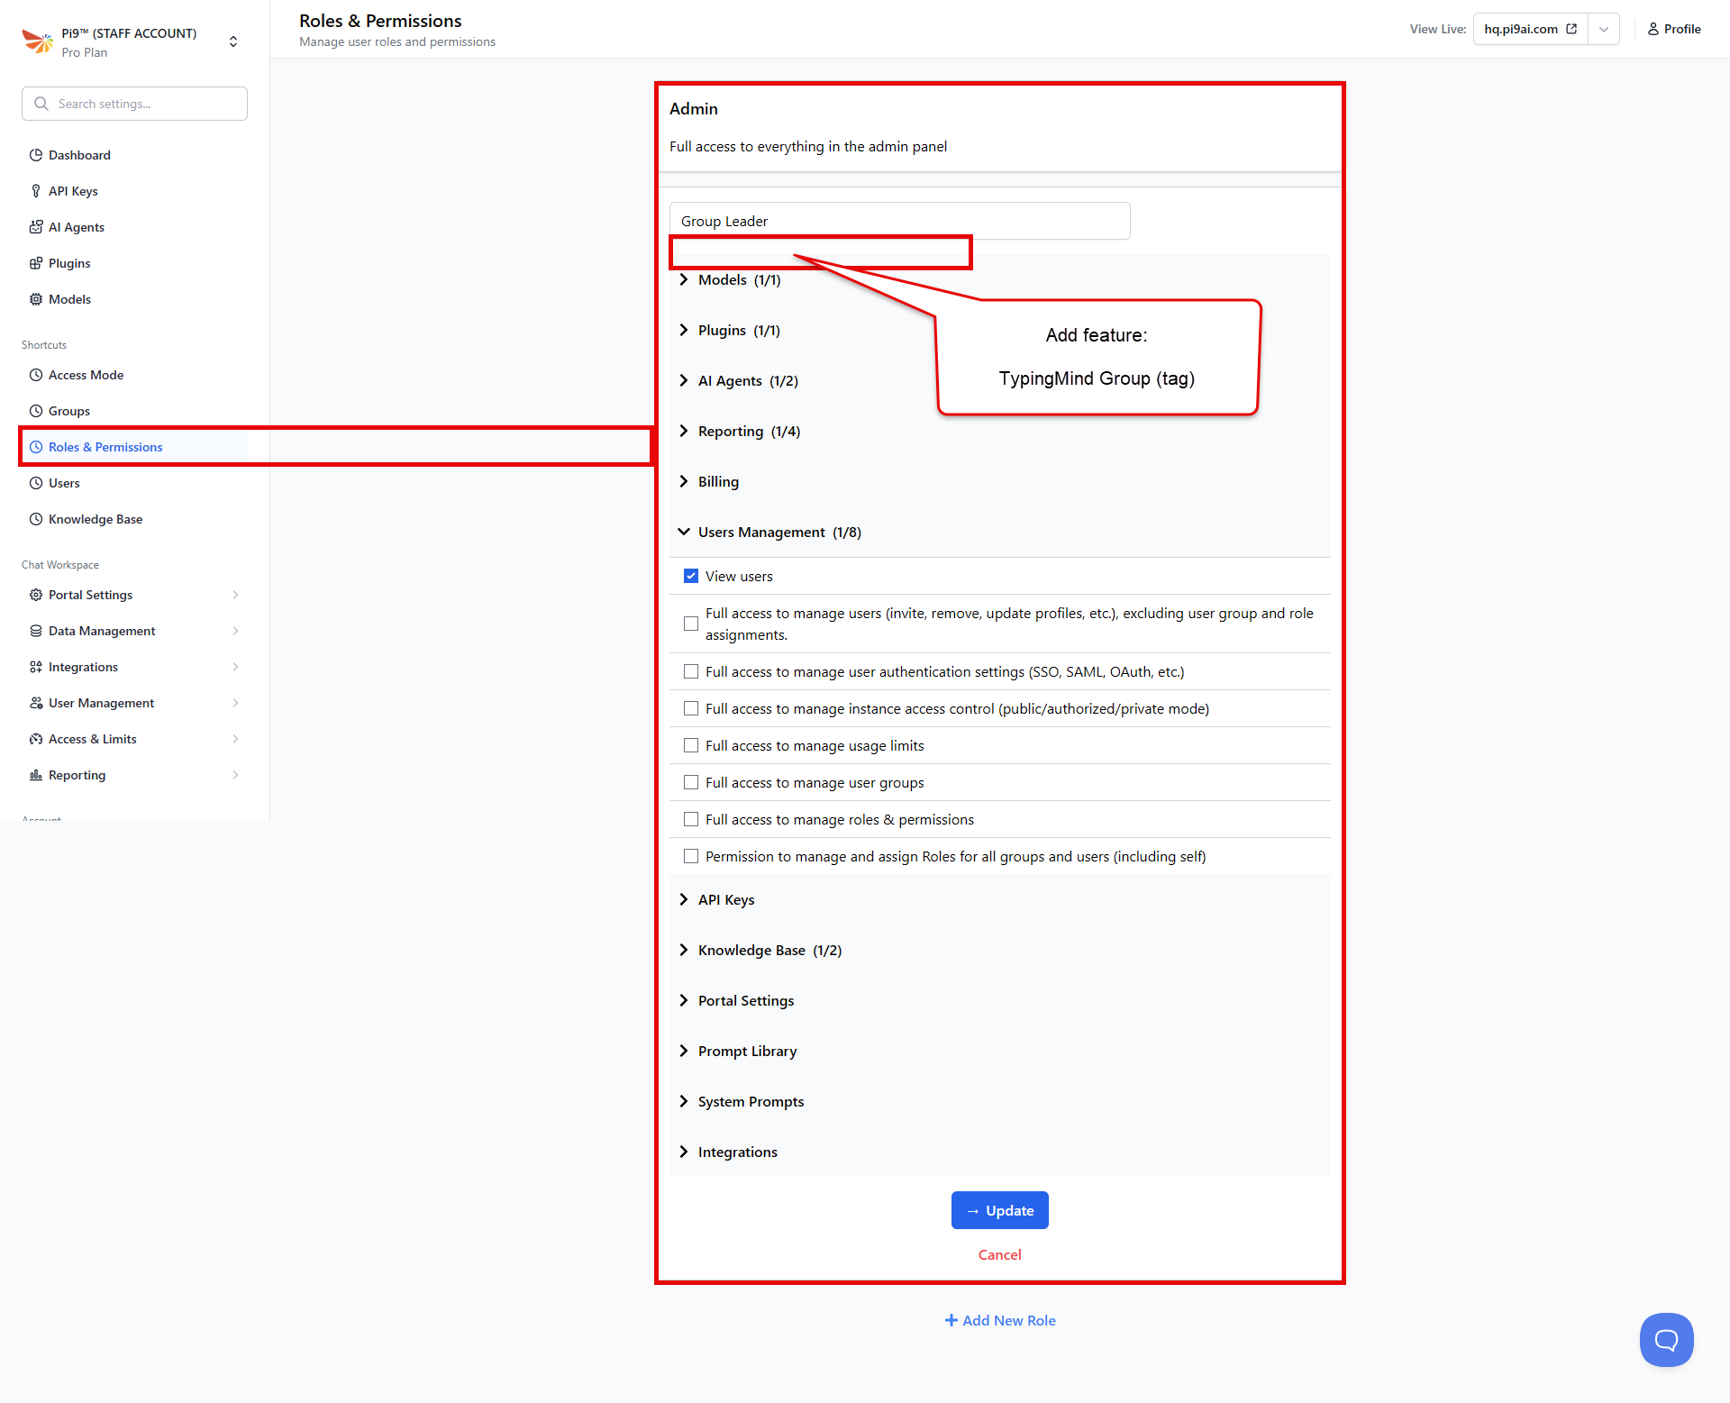Click the Access & Limits icon
The height and width of the screenshot is (1403, 1730).
pyautogui.click(x=36, y=739)
